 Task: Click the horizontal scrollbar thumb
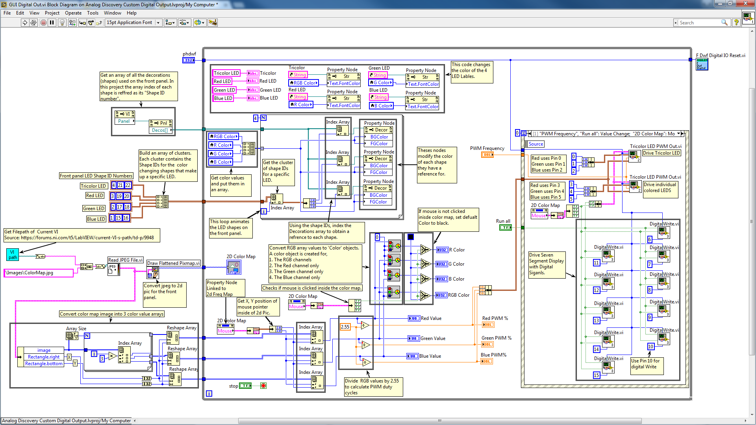[439, 421]
